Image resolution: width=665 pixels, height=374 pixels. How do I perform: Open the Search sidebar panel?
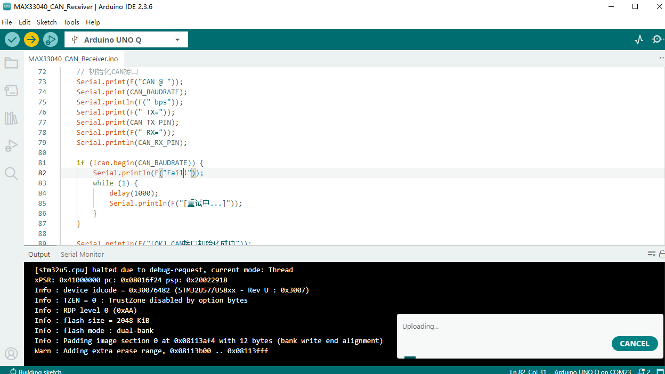point(11,173)
